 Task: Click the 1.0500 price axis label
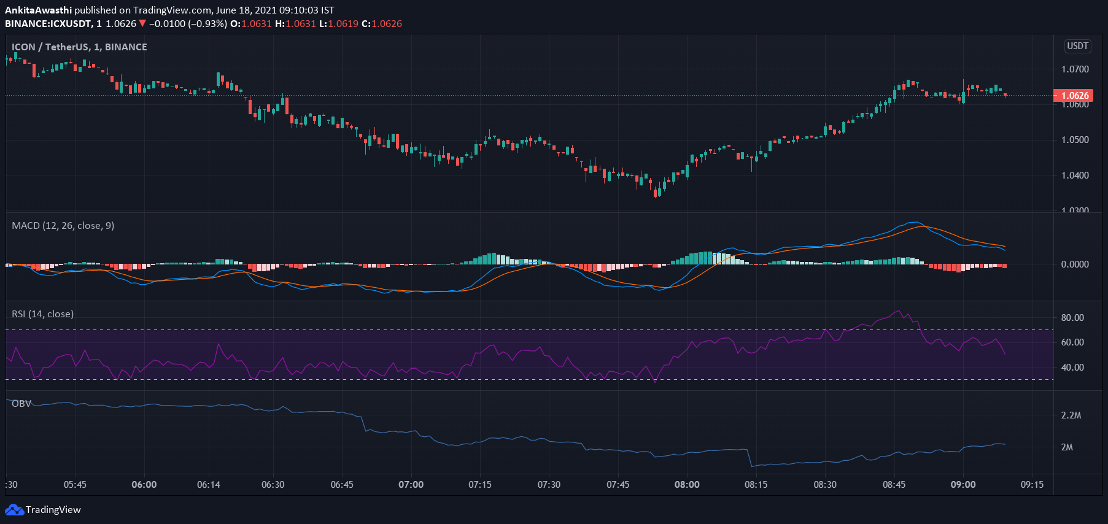(x=1075, y=140)
